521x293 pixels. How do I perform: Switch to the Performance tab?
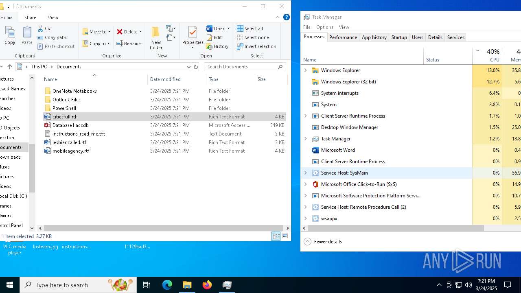tap(343, 37)
